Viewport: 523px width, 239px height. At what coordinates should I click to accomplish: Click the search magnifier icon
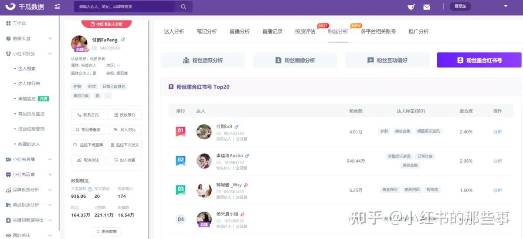(x=183, y=7)
